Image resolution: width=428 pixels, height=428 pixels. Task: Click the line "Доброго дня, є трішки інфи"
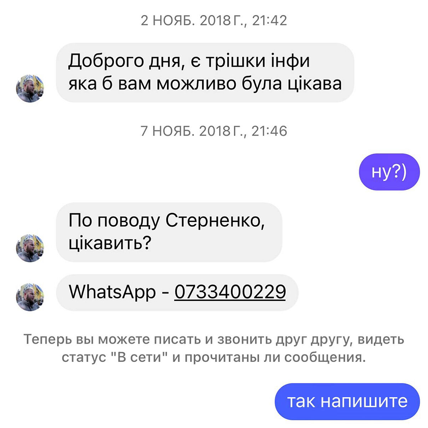189,61
